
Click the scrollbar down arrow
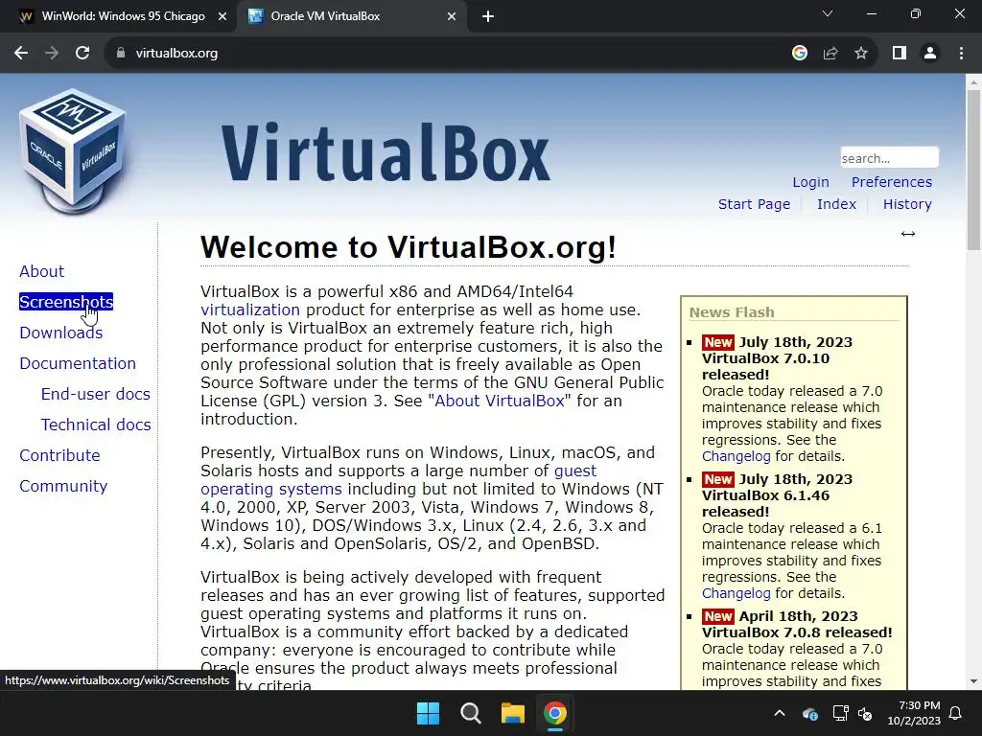[973, 681]
